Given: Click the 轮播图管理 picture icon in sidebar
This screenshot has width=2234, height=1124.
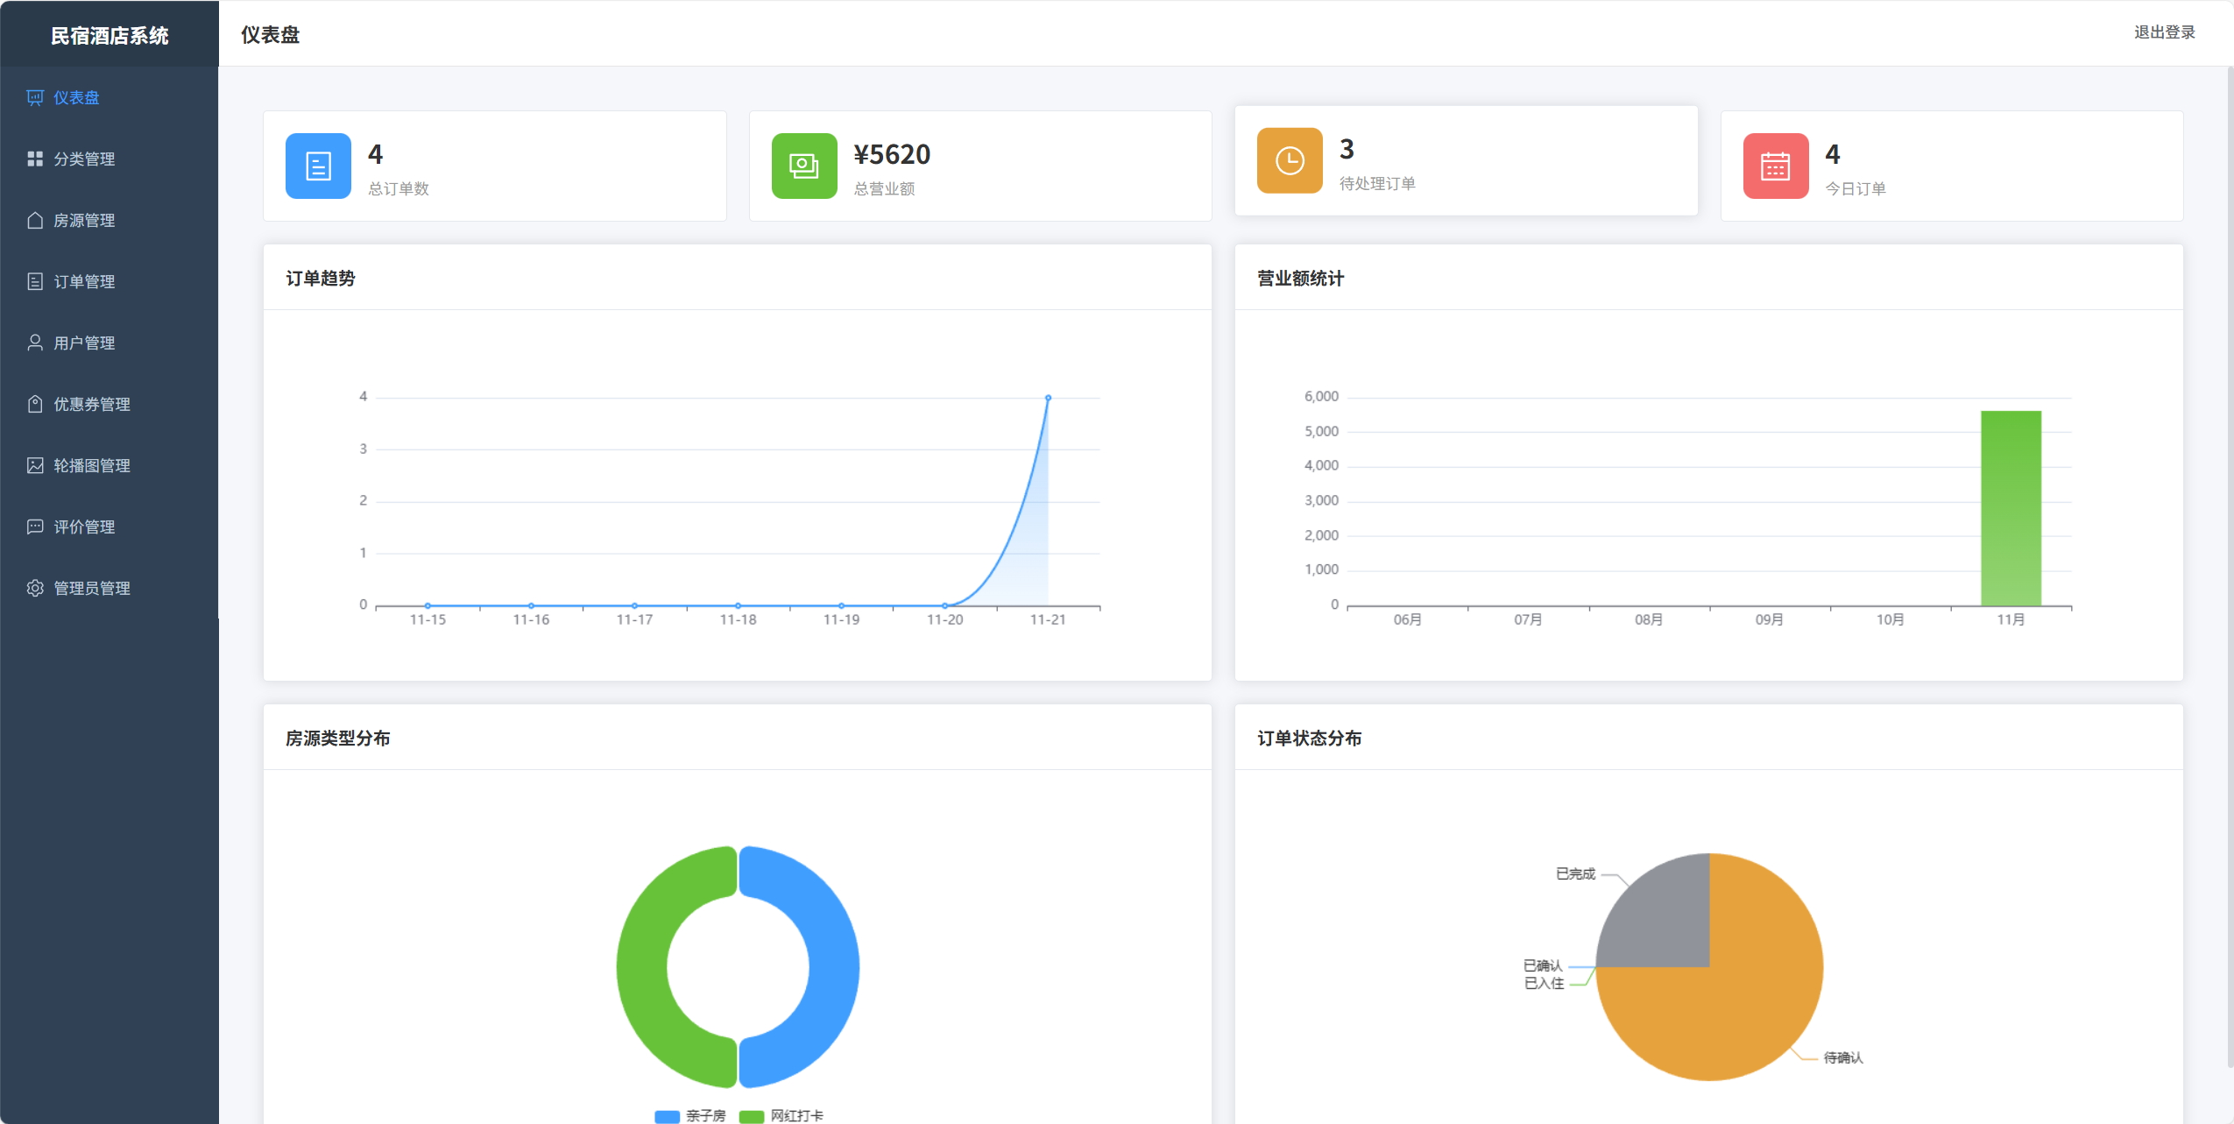Looking at the screenshot, I should pos(35,465).
